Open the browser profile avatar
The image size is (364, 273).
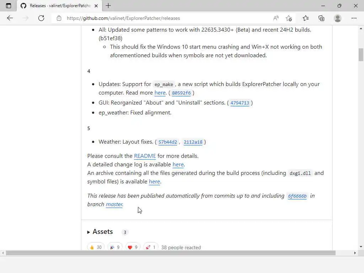(x=338, y=18)
